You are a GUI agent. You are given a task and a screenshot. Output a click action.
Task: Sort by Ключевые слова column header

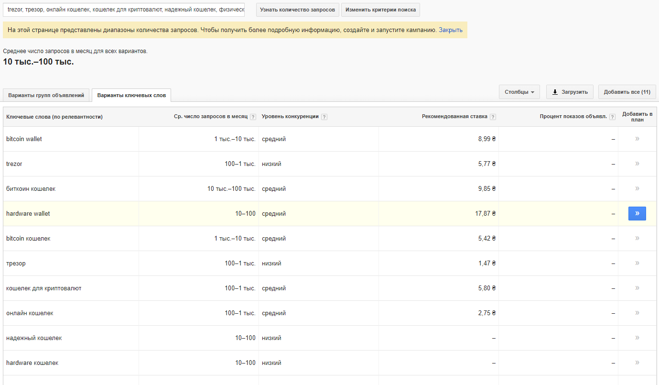pyautogui.click(x=54, y=117)
